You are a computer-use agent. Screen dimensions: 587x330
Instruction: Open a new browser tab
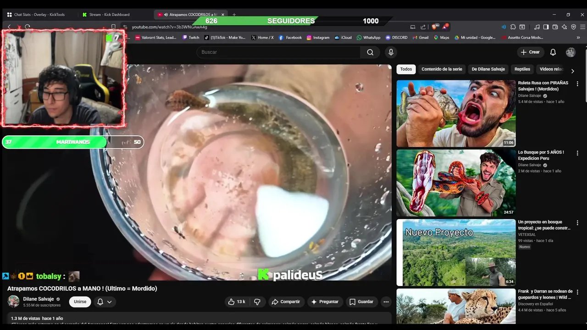coord(234,15)
